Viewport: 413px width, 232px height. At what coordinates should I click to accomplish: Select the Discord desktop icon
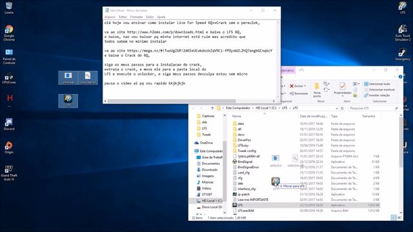8,124
